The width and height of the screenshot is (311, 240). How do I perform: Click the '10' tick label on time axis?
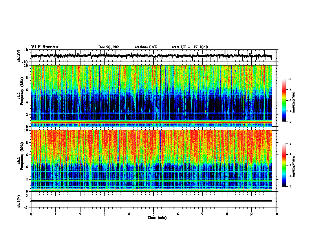click(x=276, y=214)
